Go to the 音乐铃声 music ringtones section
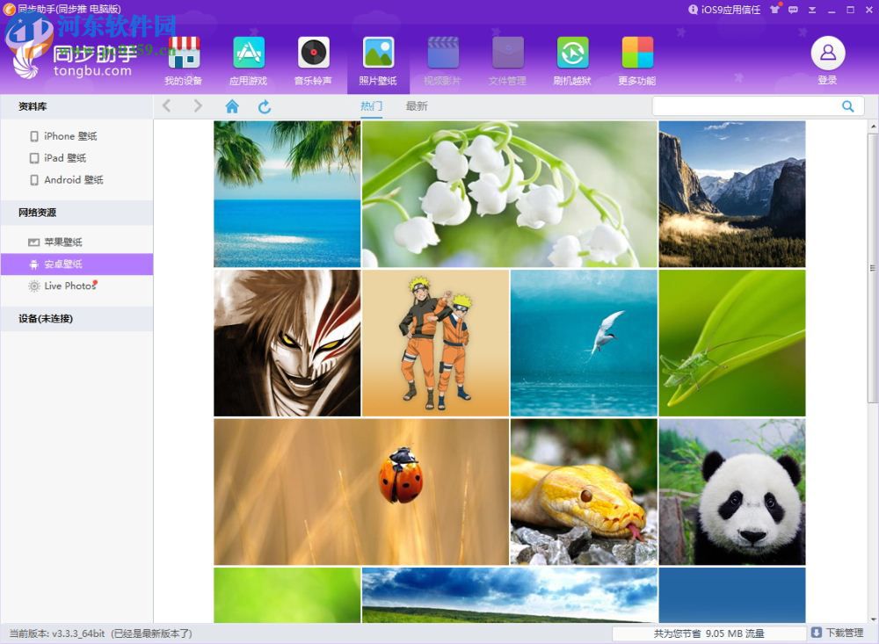The height and width of the screenshot is (644, 879). click(x=313, y=61)
